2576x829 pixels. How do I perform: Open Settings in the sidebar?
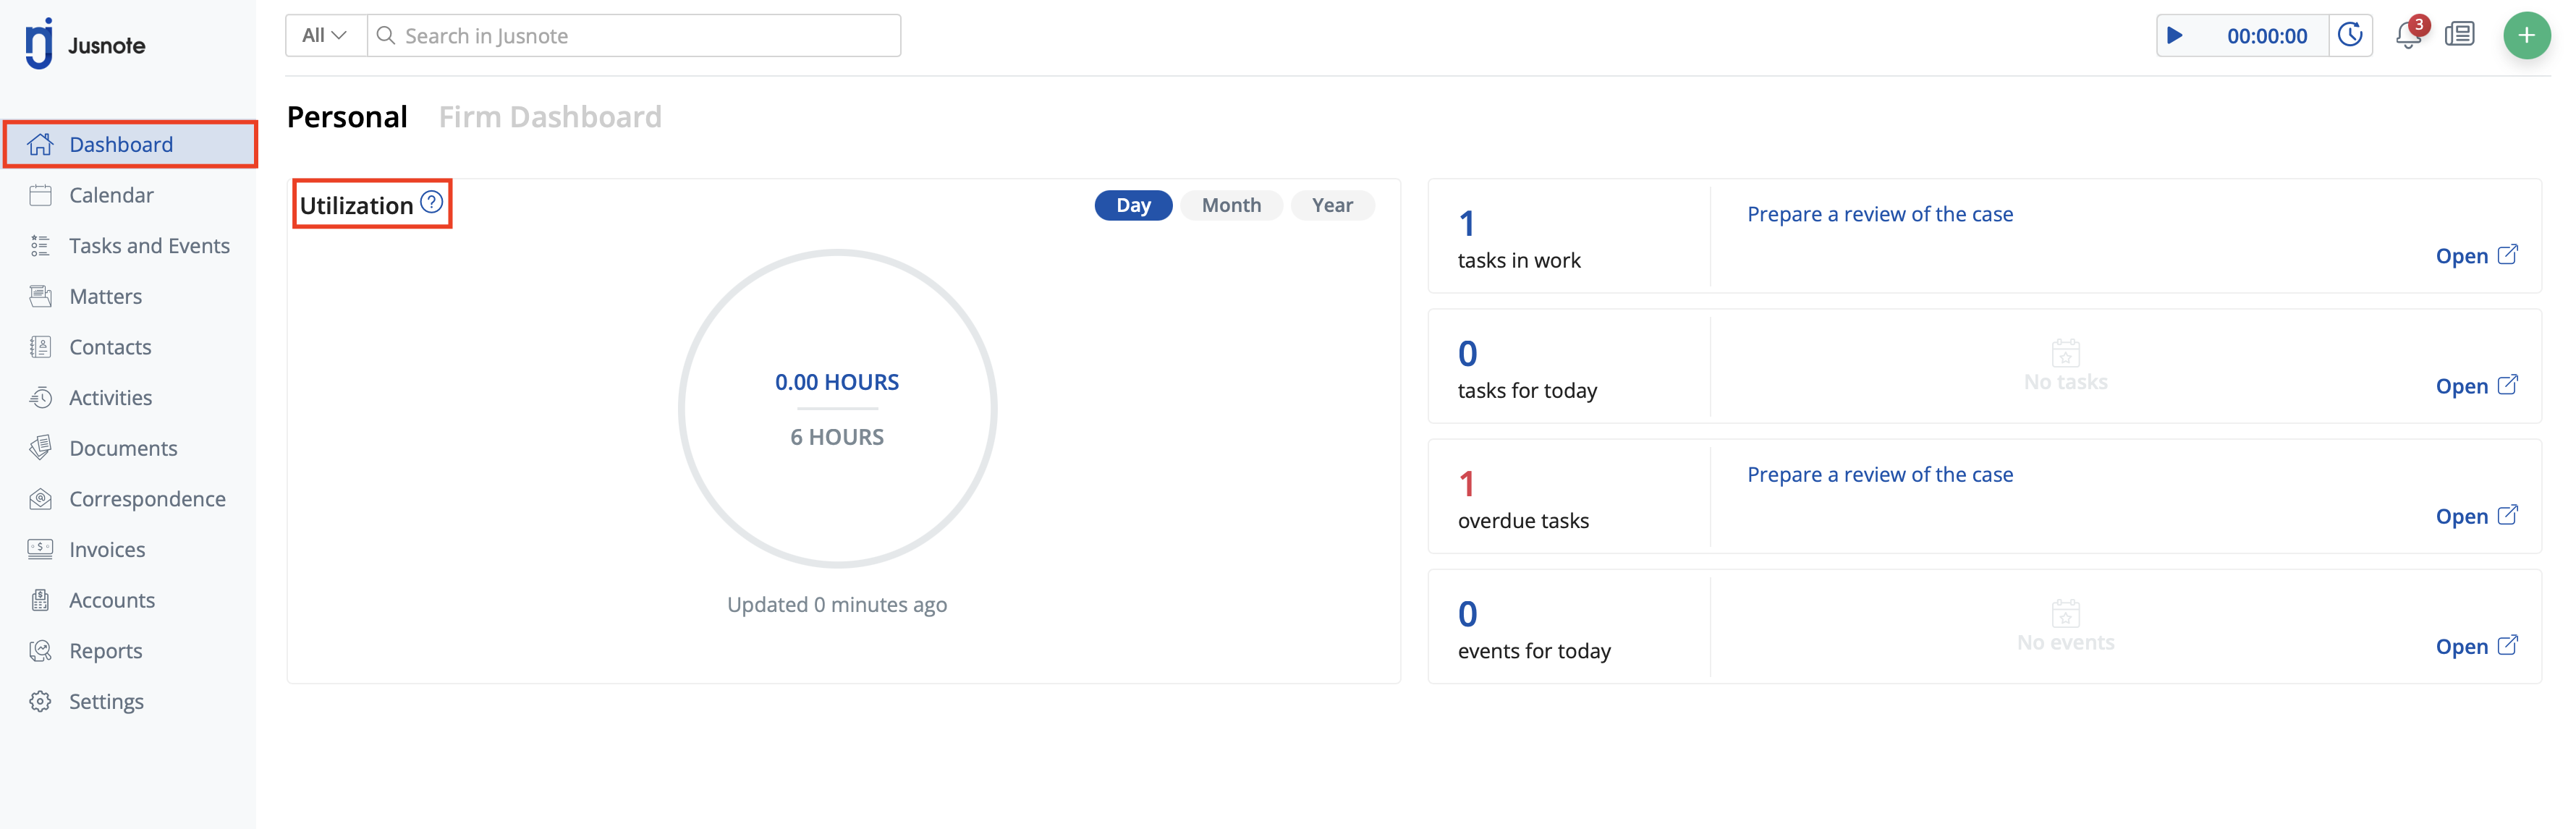pyautogui.click(x=129, y=701)
